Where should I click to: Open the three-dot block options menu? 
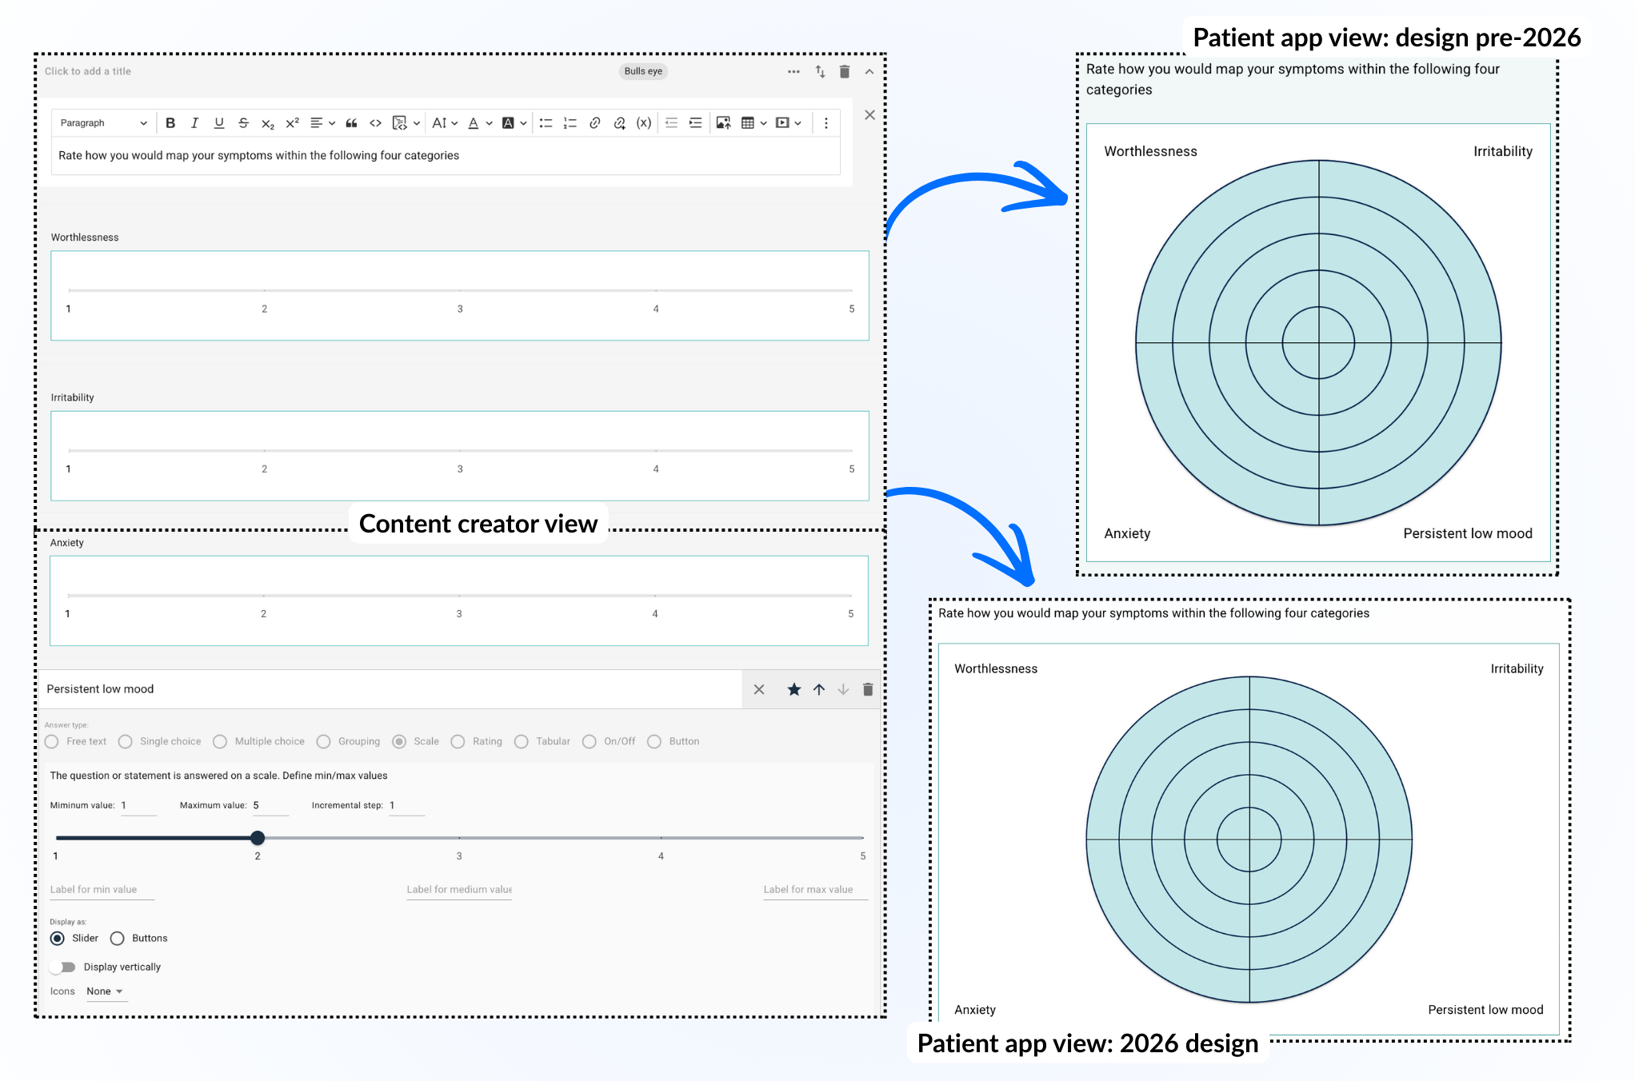pyautogui.click(x=794, y=72)
